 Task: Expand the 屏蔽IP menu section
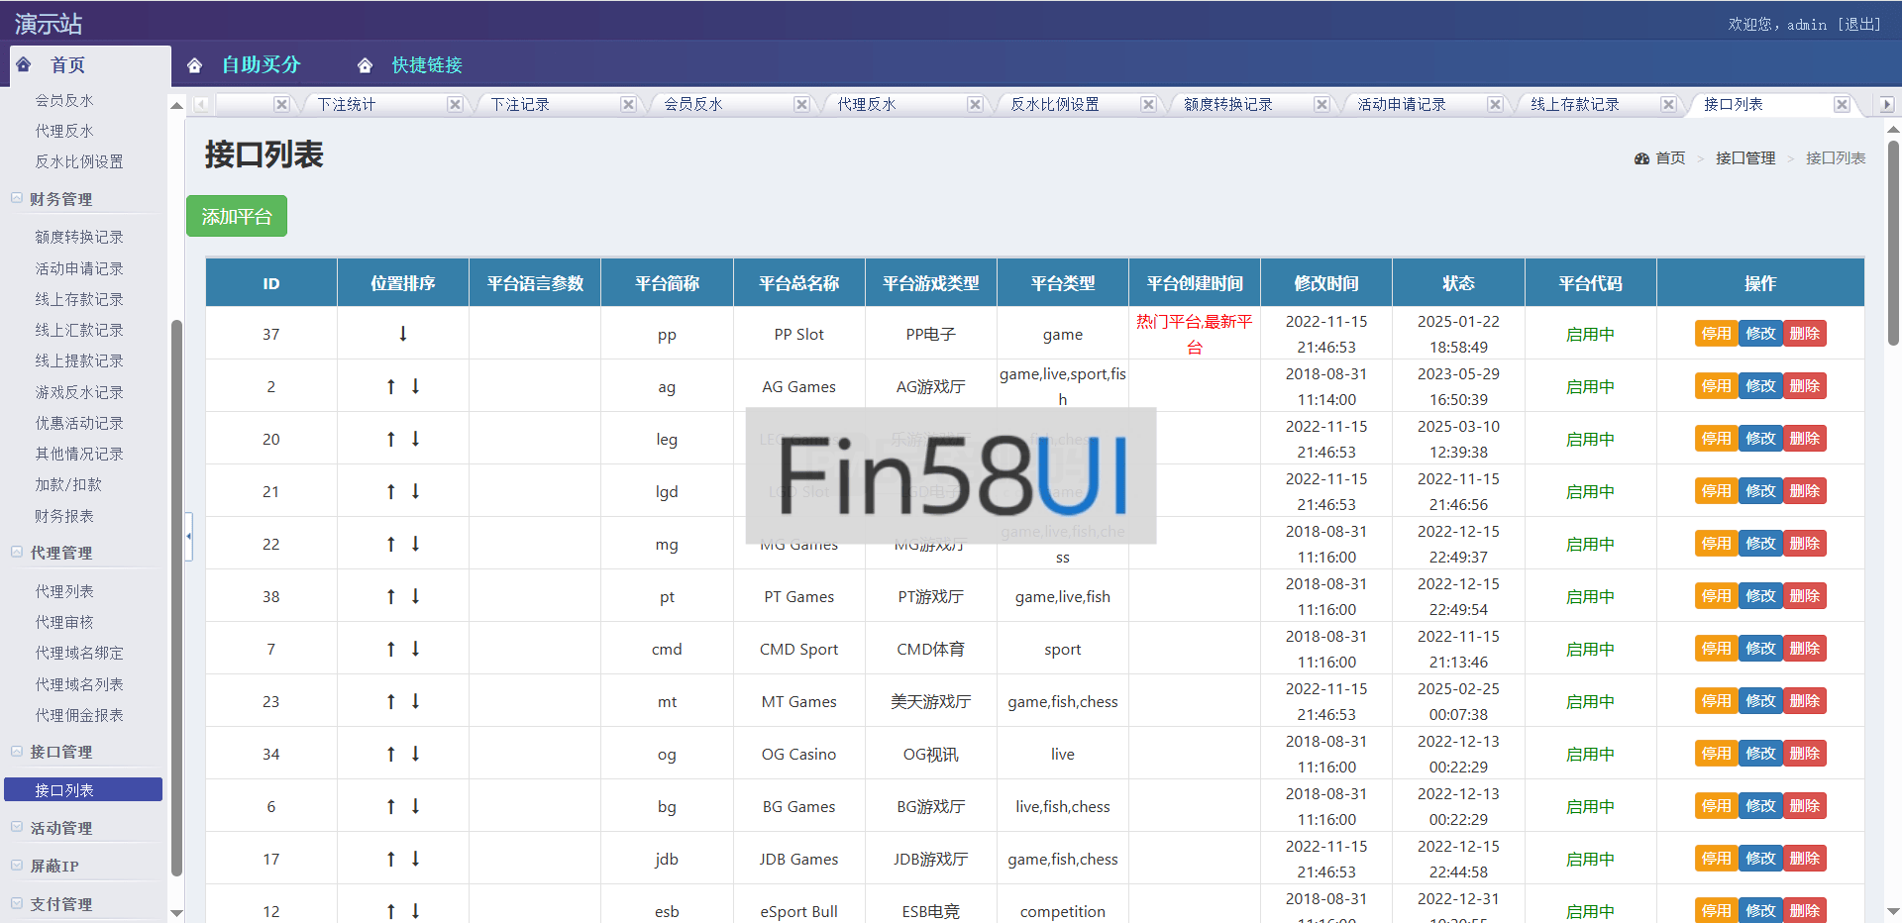coord(17,865)
